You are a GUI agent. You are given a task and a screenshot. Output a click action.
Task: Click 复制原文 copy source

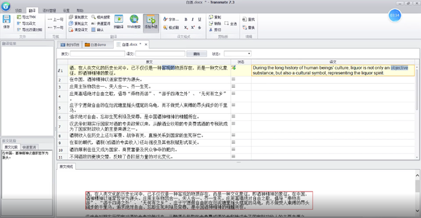(x=78, y=17)
